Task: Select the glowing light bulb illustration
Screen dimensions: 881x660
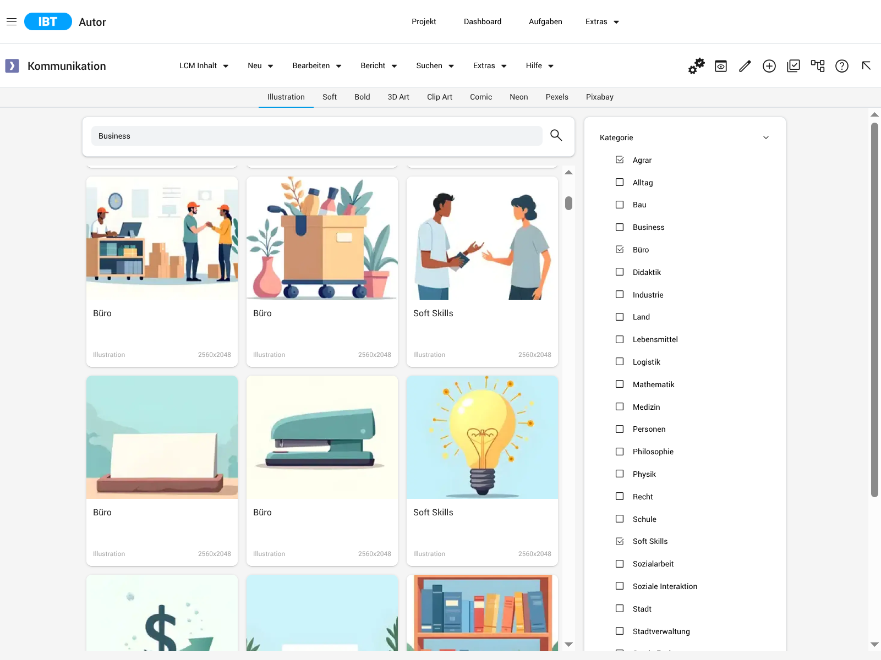Action: pyautogui.click(x=482, y=437)
